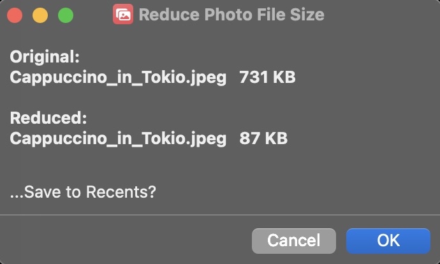Select the reduced Cappuccino_in_Tokio.jpeg filename

point(118,138)
